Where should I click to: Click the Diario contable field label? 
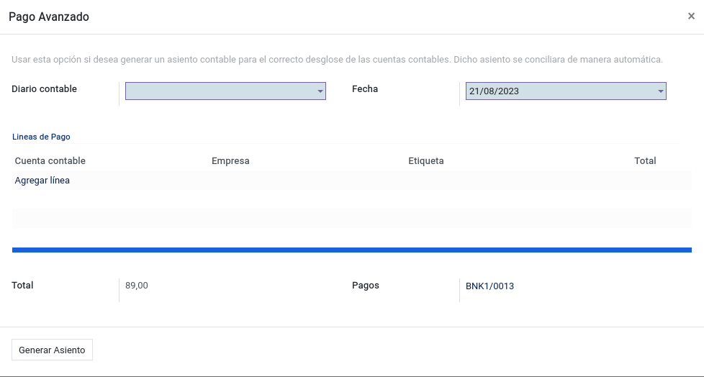(44, 89)
